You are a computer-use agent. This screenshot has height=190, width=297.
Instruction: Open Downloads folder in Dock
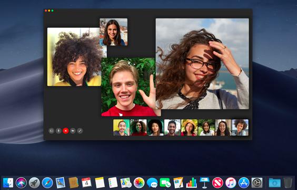275,183
